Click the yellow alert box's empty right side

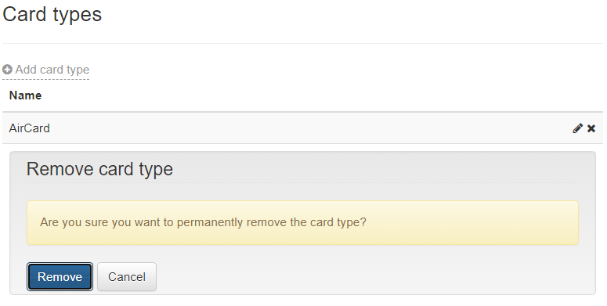[x=472, y=223]
